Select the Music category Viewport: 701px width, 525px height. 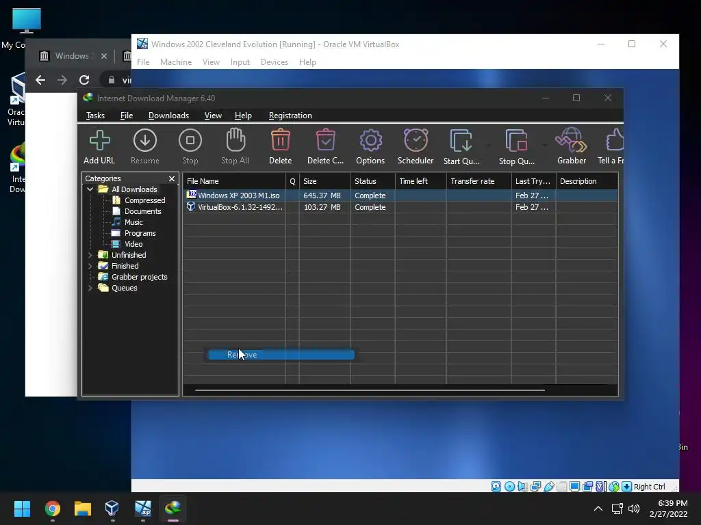point(133,222)
